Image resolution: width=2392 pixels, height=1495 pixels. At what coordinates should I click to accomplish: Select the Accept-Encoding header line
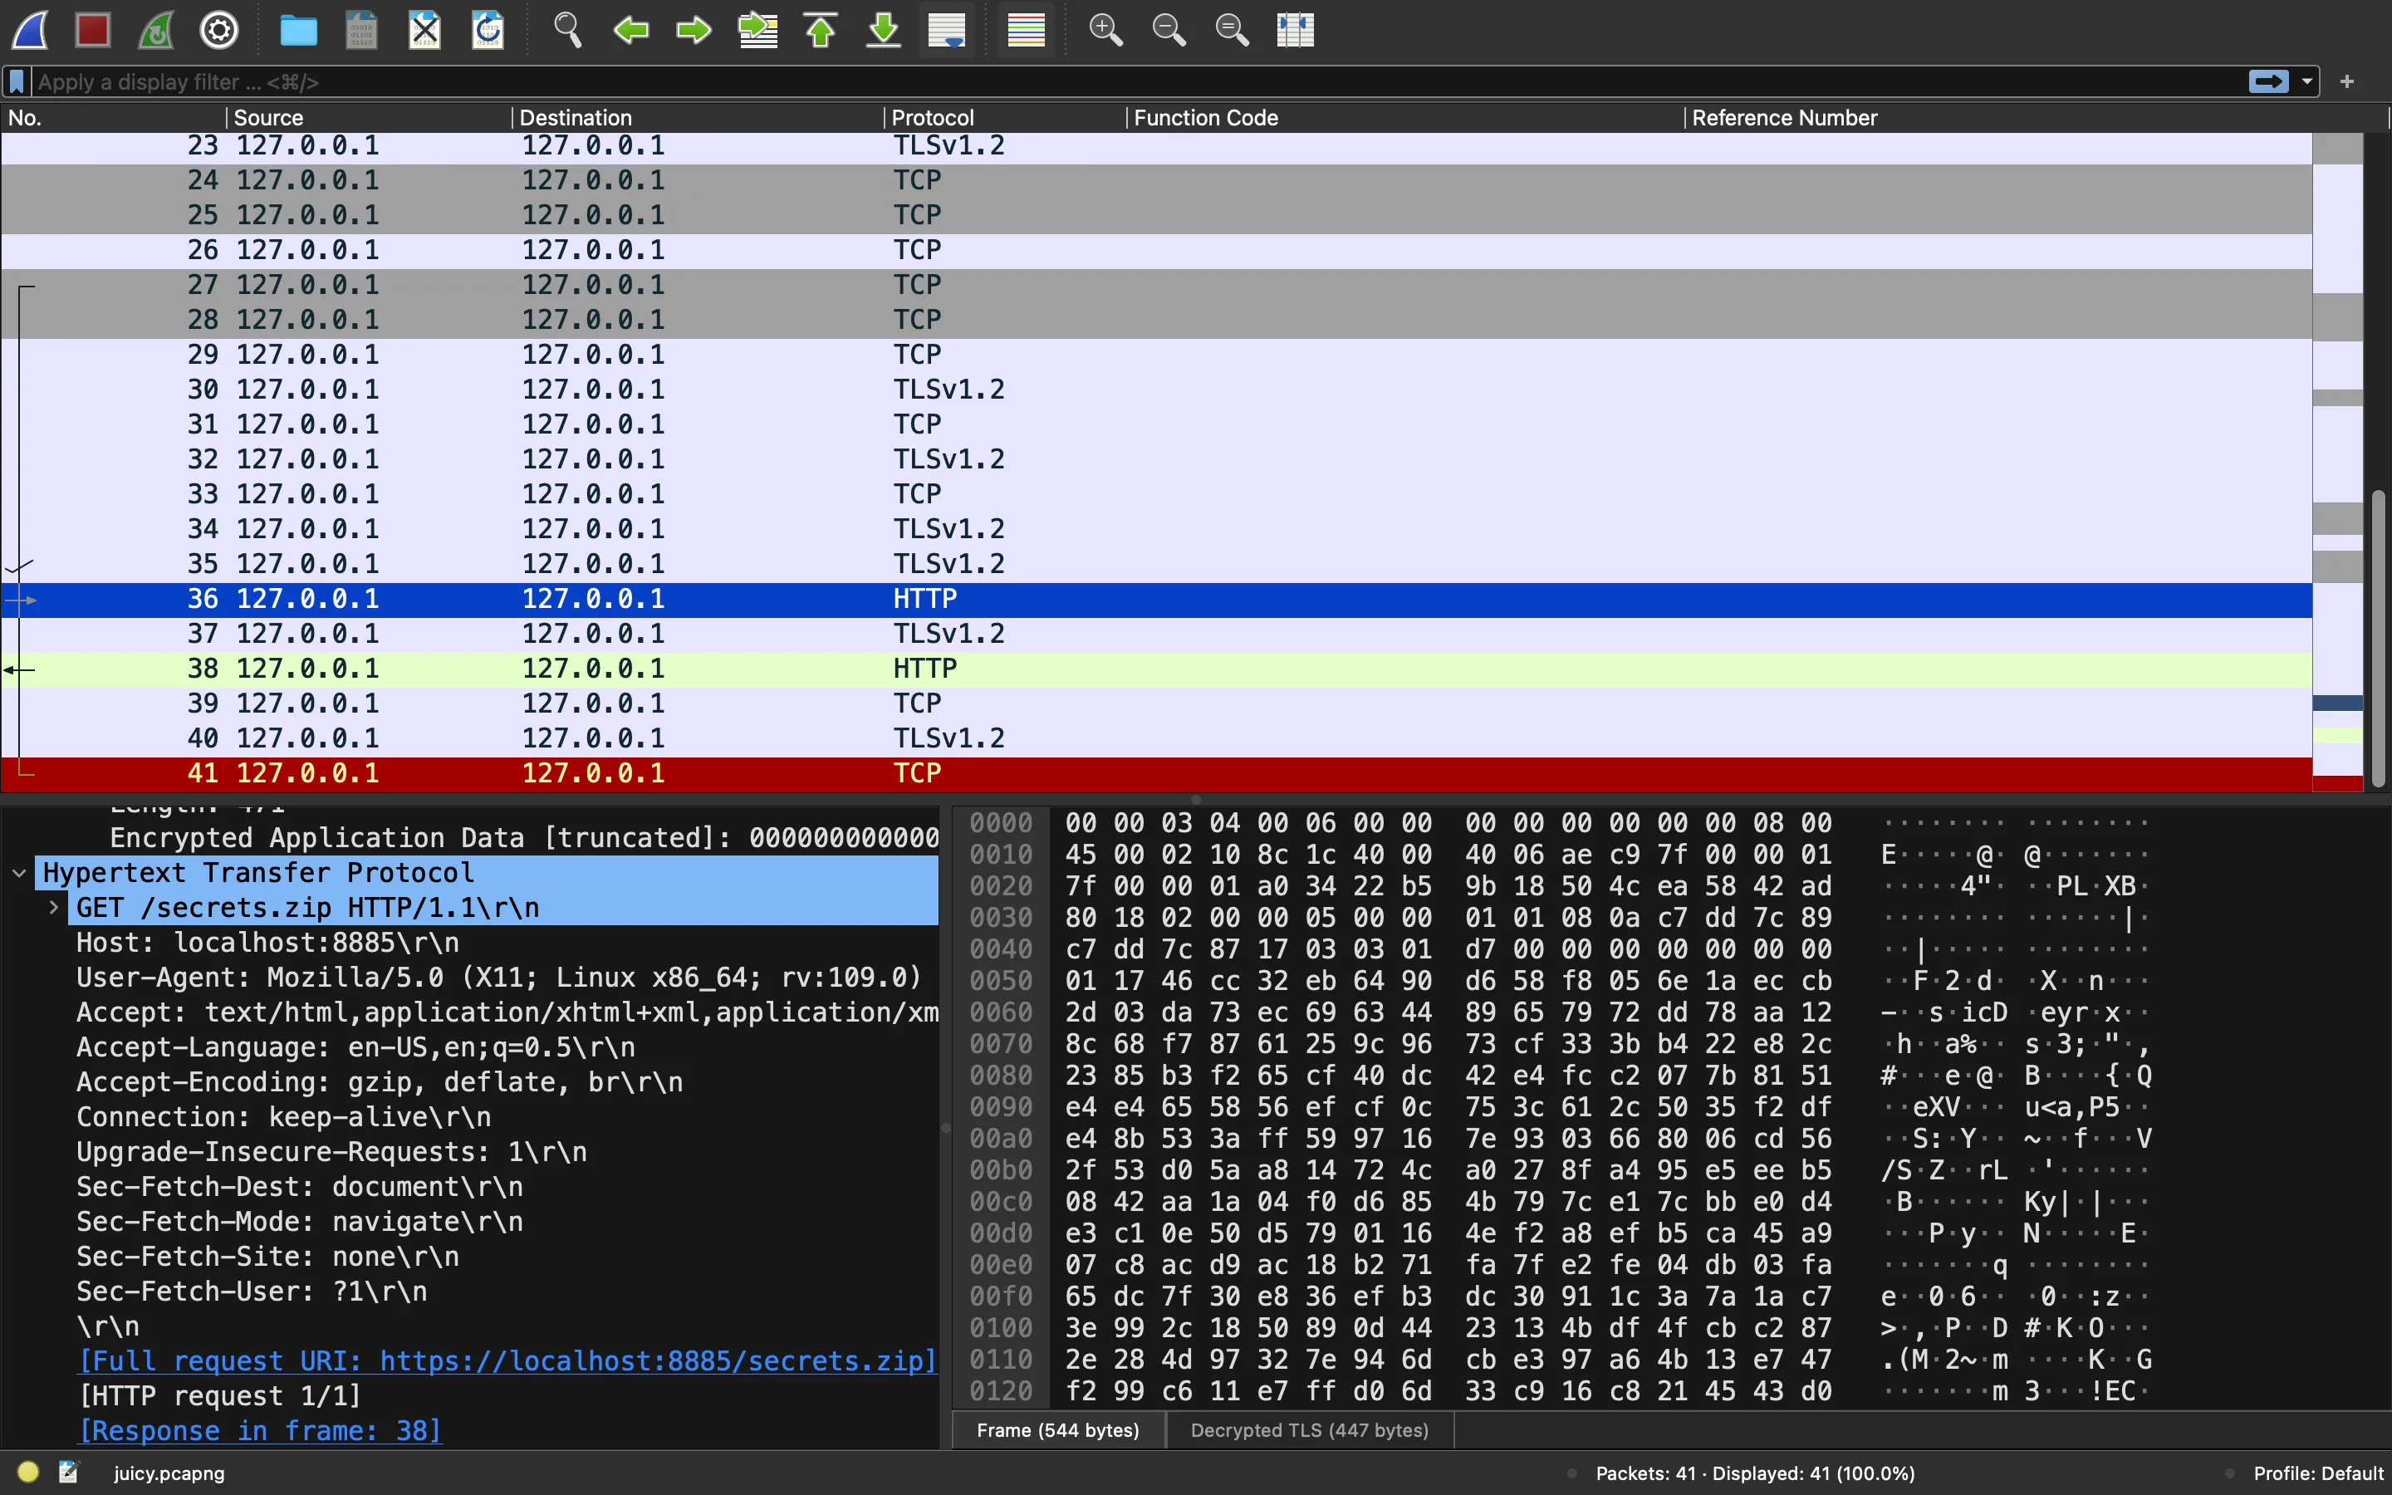(x=380, y=1083)
